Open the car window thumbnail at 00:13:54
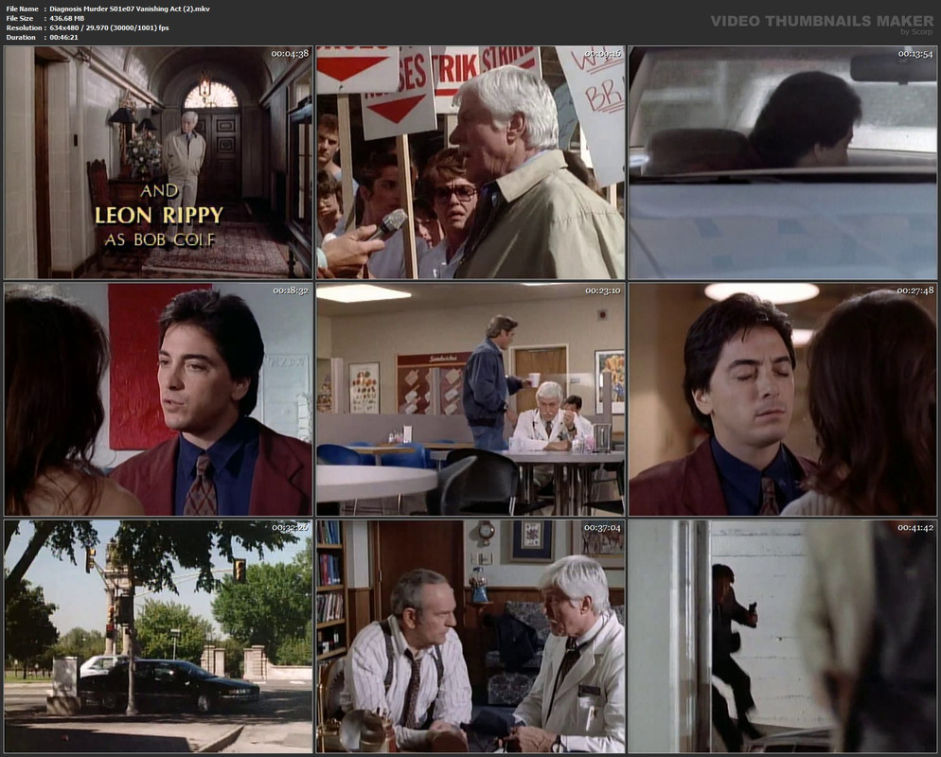The width and height of the screenshot is (941, 757). tap(783, 163)
